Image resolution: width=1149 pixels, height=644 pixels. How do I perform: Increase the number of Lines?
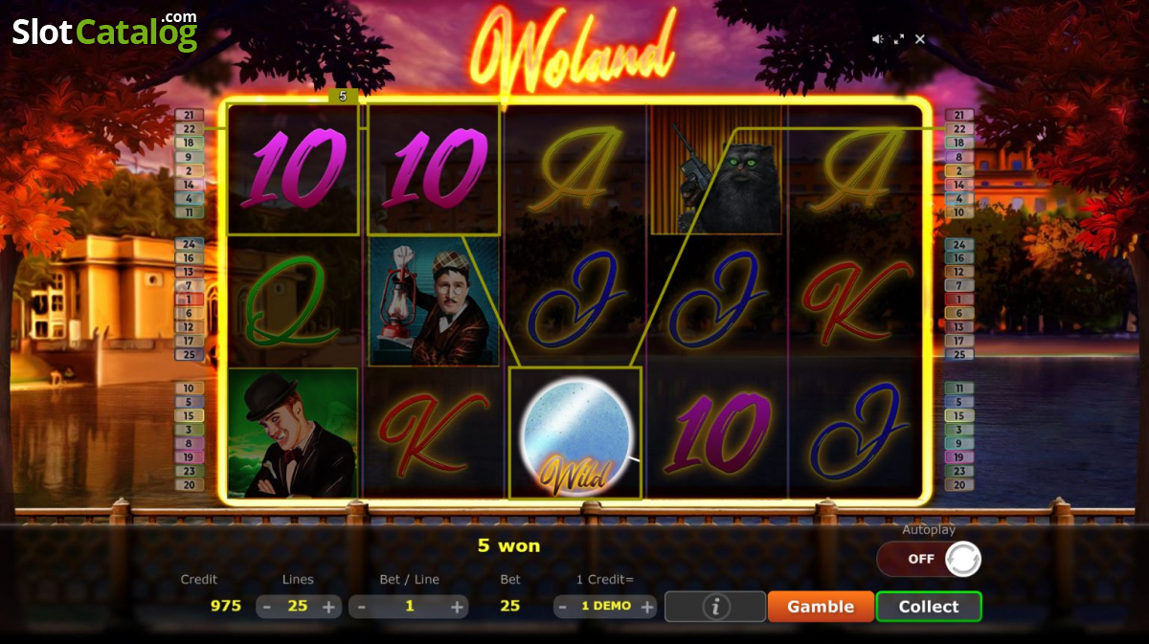click(x=328, y=607)
